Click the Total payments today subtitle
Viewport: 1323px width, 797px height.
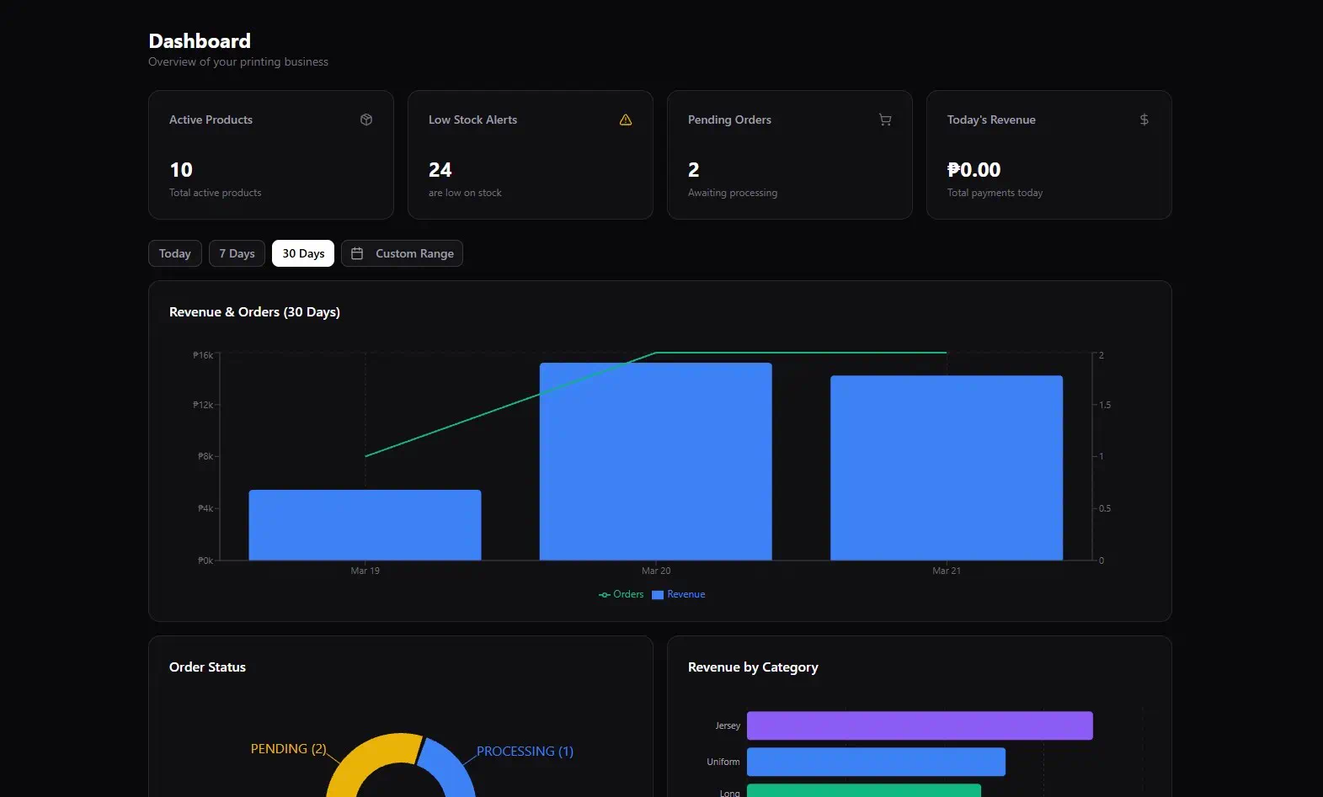(x=995, y=193)
